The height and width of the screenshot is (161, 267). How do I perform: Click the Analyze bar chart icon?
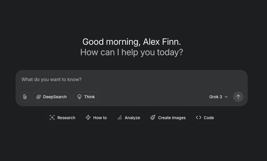coord(119,117)
